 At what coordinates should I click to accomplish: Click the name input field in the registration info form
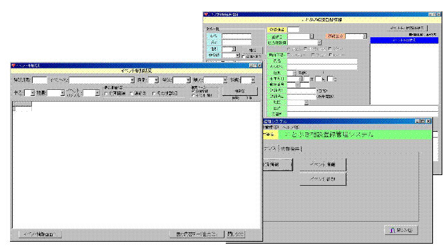322,61
